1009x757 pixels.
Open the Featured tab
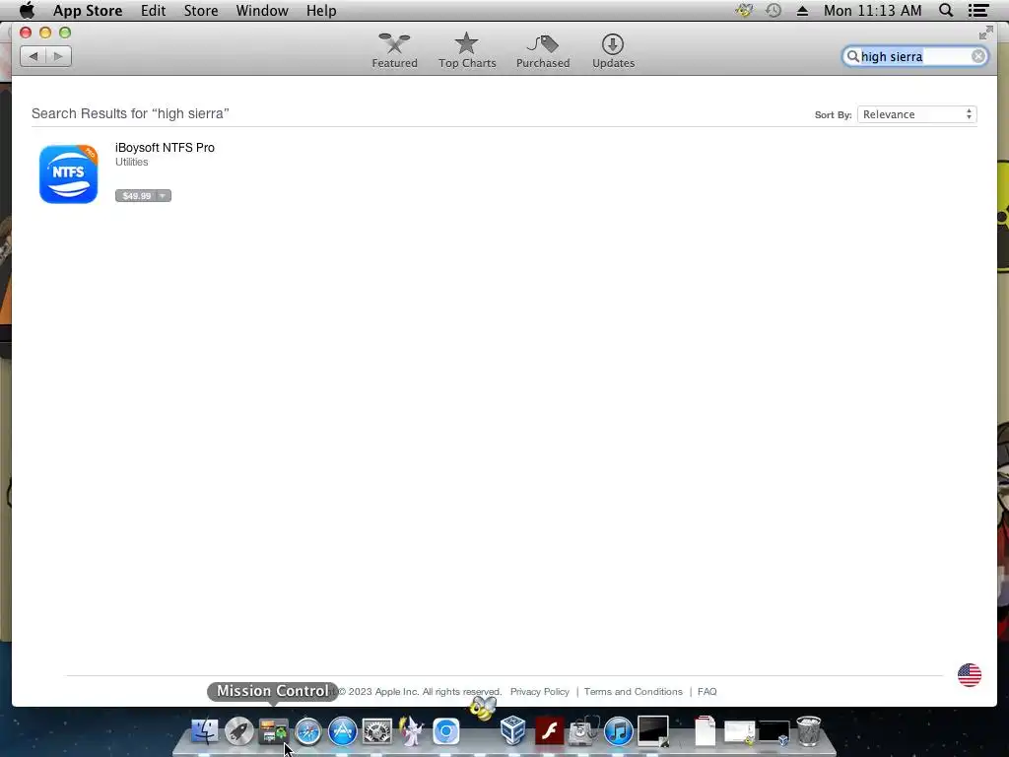pyautogui.click(x=394, y=51)
